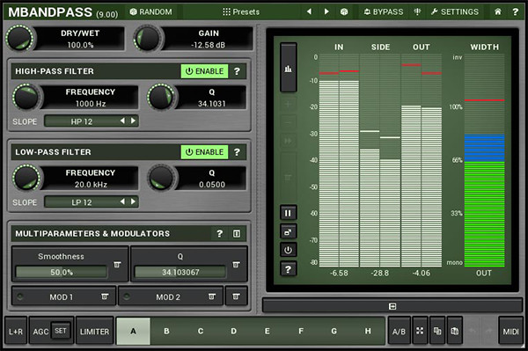
Task: Open the meter help question mark
Action: [x=288, y=269]
